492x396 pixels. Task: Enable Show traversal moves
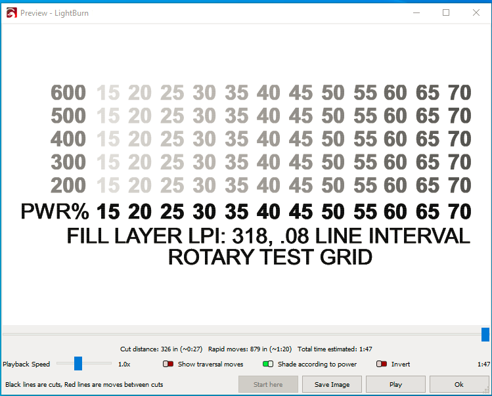click(169, 364)
